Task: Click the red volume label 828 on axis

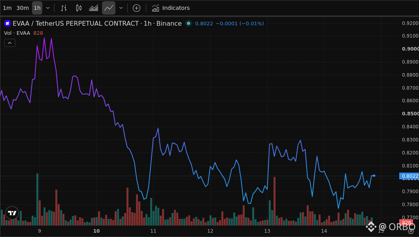Action: tap(406, 222)
